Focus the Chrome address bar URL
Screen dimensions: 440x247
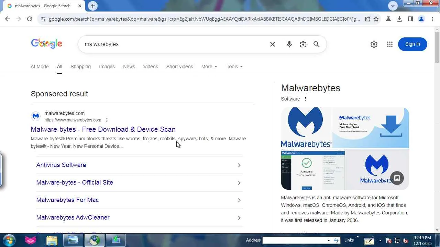(x=205, y=19)
